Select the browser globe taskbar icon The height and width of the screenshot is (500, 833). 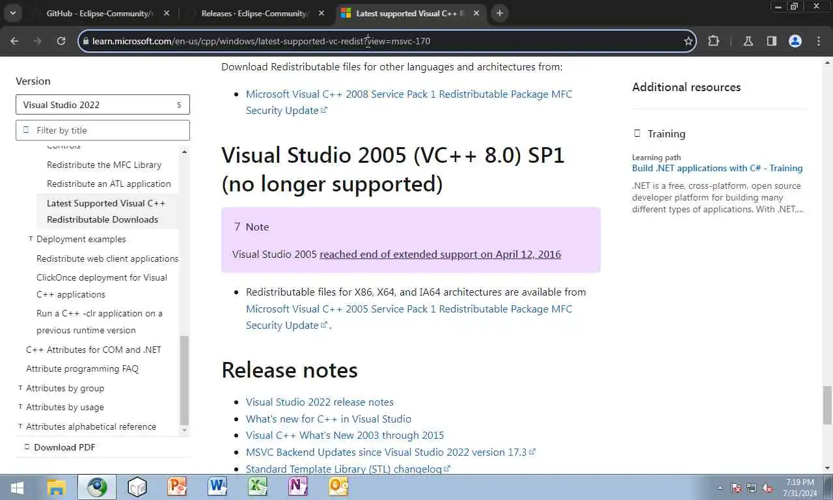98,487
